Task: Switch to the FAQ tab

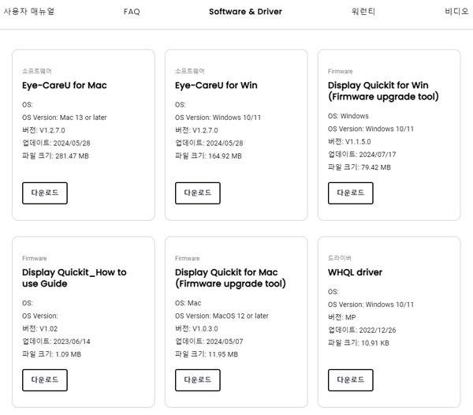Action: (132, 12)
